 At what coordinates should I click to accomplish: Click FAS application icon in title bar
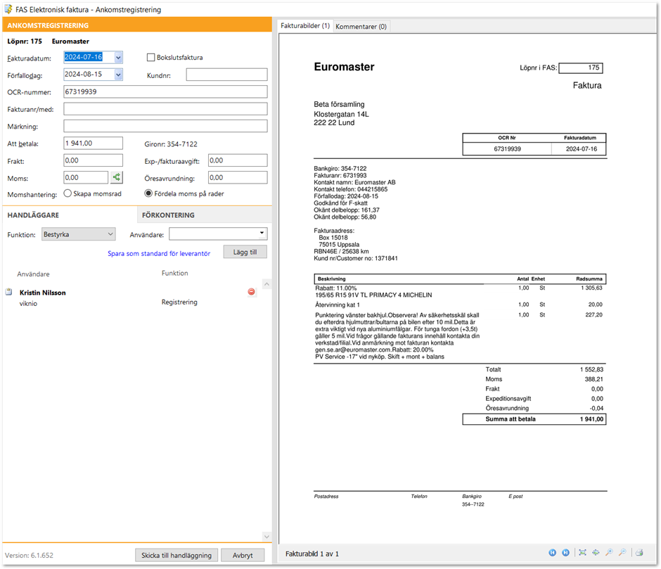[x=8, y=9]
